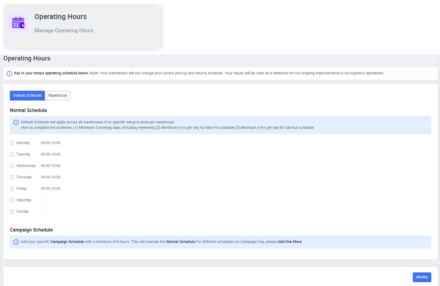Click the Saturday day label
The height and width of the screenshot is (286, 440).
tap(23, 200)
